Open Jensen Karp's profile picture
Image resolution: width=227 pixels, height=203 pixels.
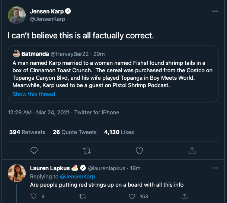tap(17, 15)
